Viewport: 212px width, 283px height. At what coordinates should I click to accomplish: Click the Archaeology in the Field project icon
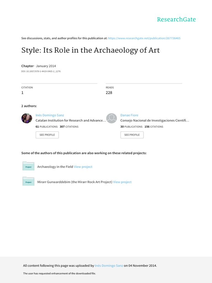click(x=28, y=166)
